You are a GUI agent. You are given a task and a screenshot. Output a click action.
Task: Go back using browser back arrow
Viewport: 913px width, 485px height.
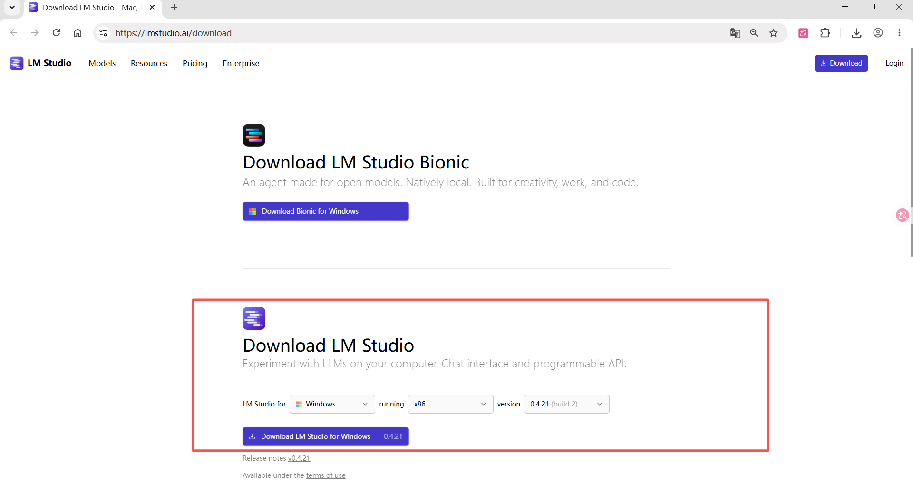14,33
